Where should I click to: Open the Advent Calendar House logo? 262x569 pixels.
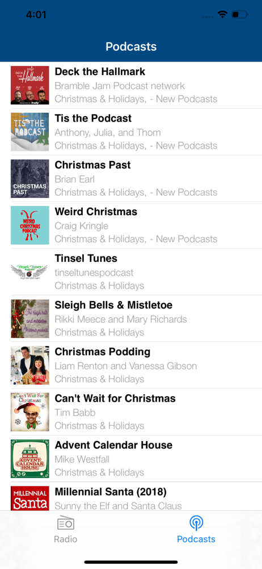pyautogui.click(x=29, y=459)
